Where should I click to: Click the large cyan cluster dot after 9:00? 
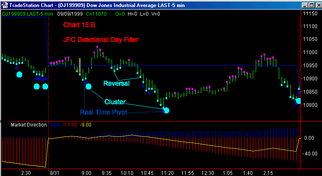pyautogui.click(x=89, y=87)
